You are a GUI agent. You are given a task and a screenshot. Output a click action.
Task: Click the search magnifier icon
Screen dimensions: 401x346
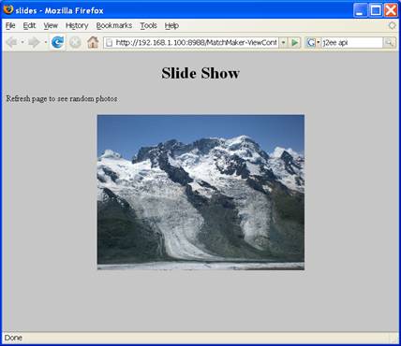tap(389, 42)
